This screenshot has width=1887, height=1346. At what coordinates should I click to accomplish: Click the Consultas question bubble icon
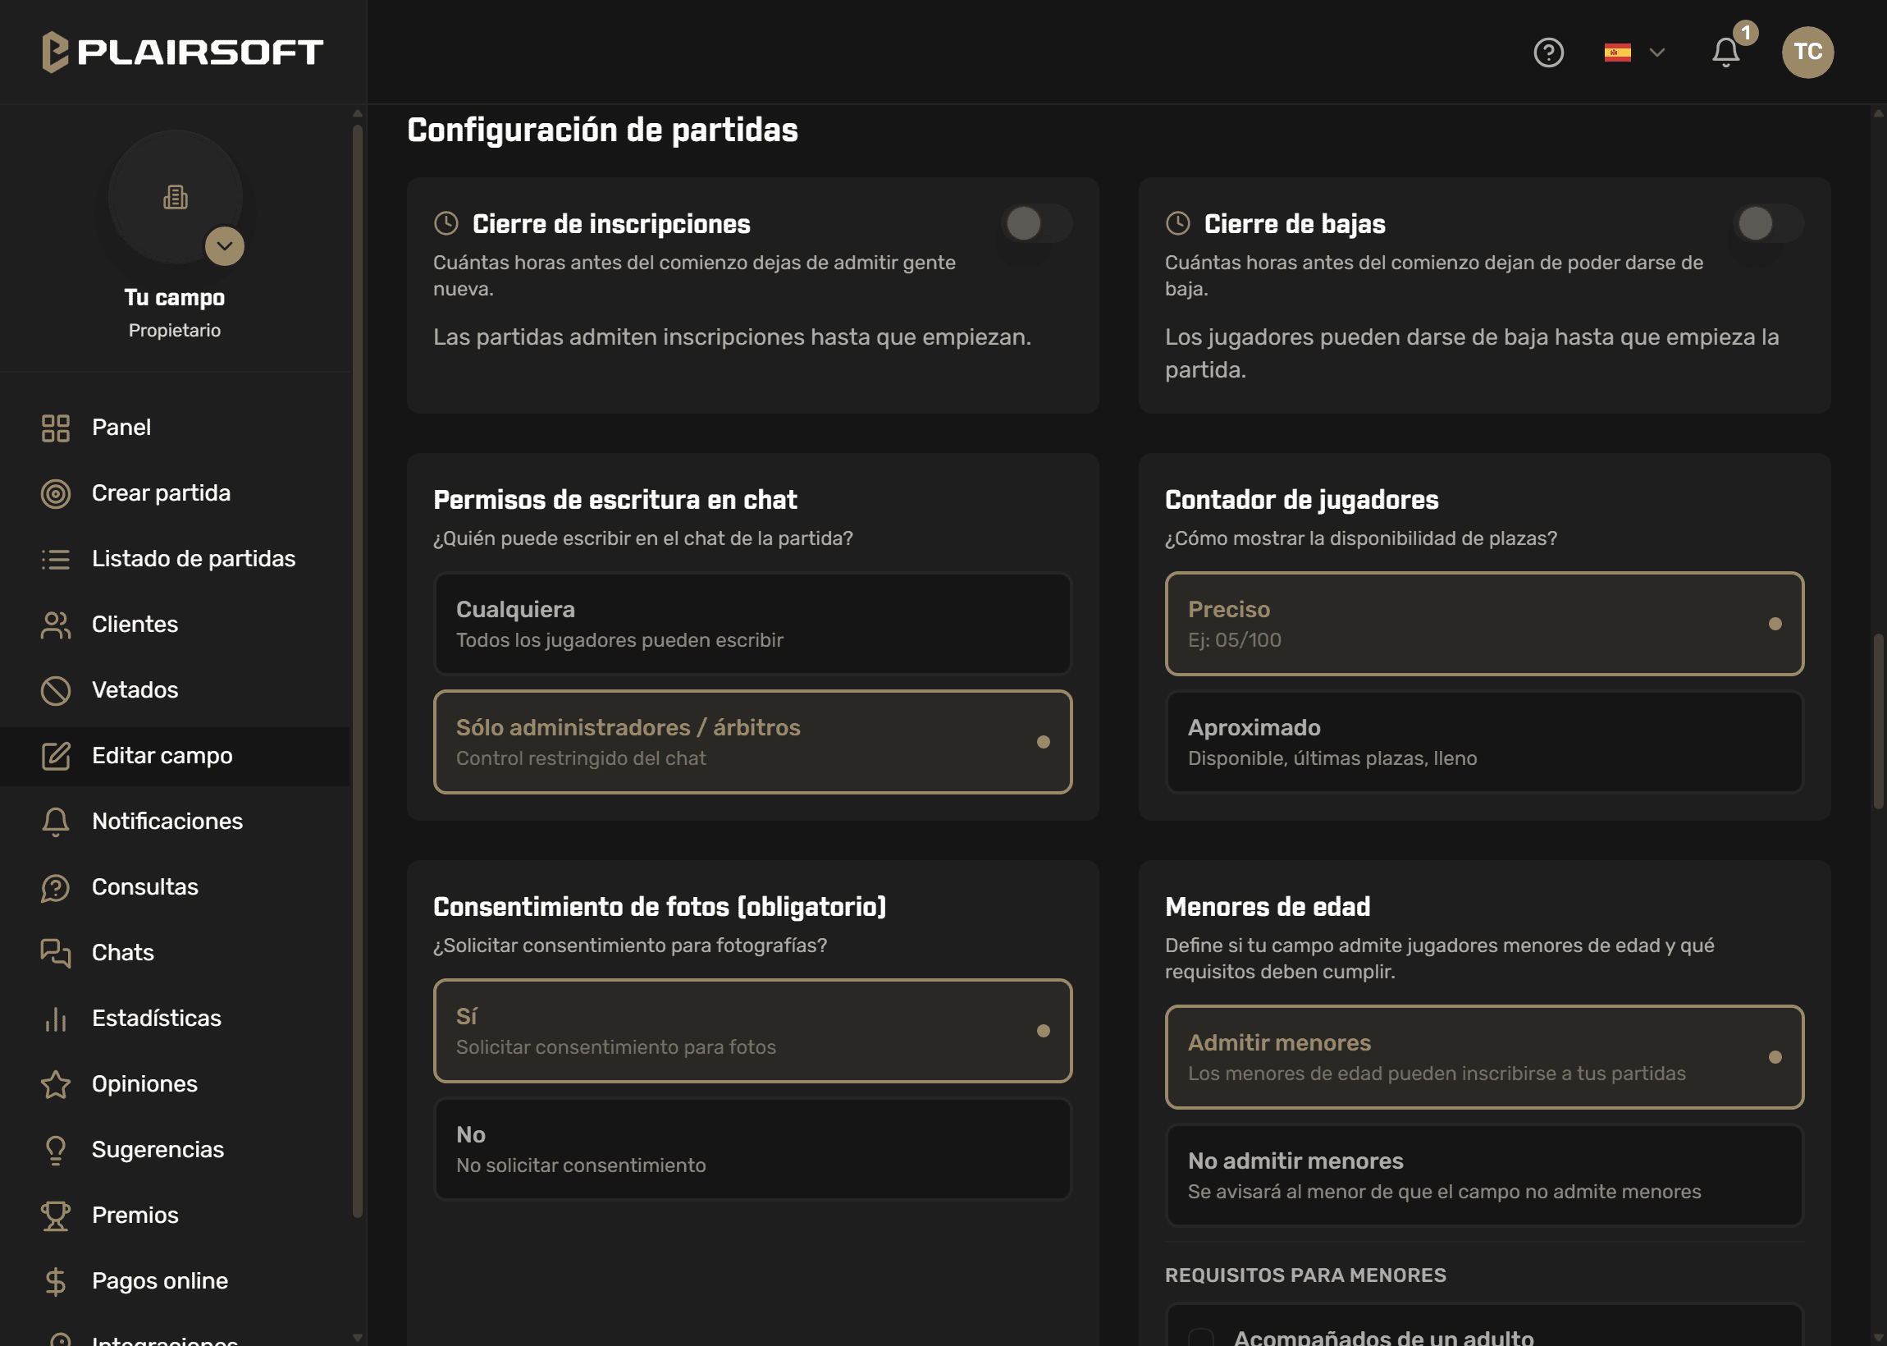[x=56, y=887]
